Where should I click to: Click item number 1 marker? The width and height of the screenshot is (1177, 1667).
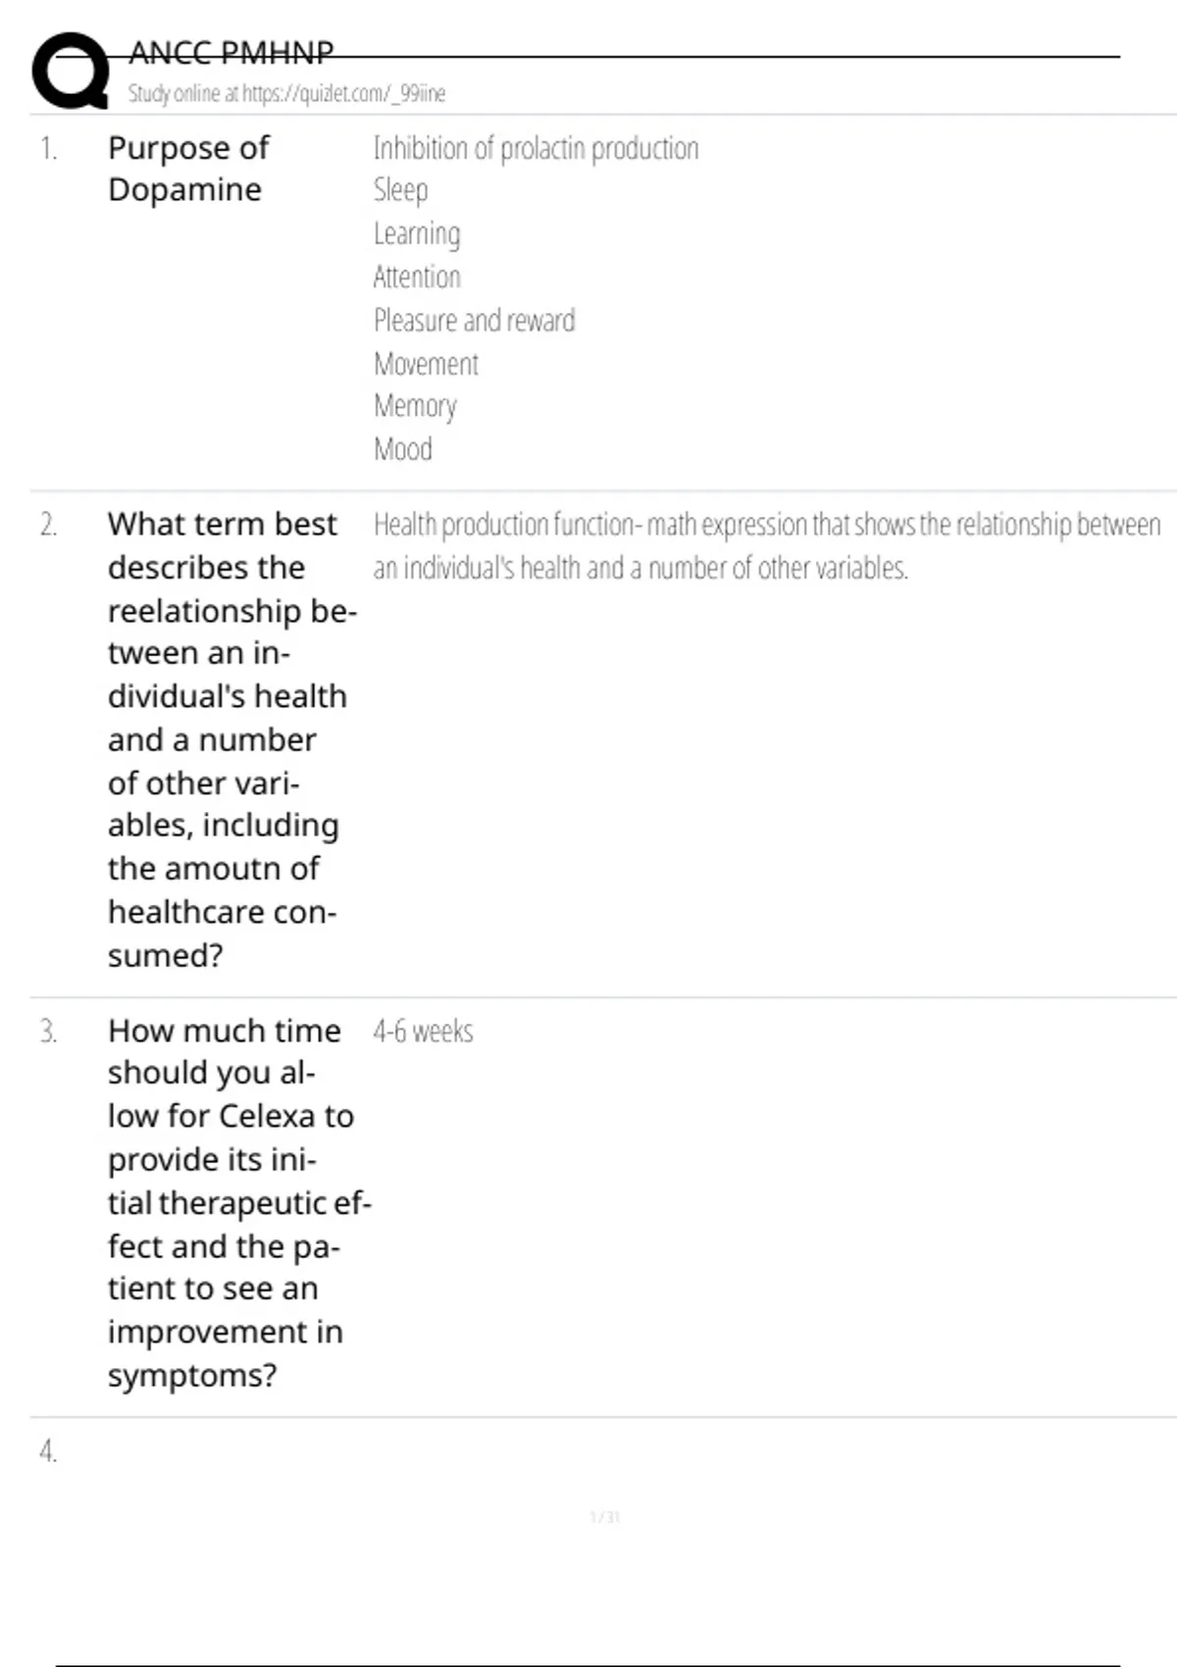(48, 149)
